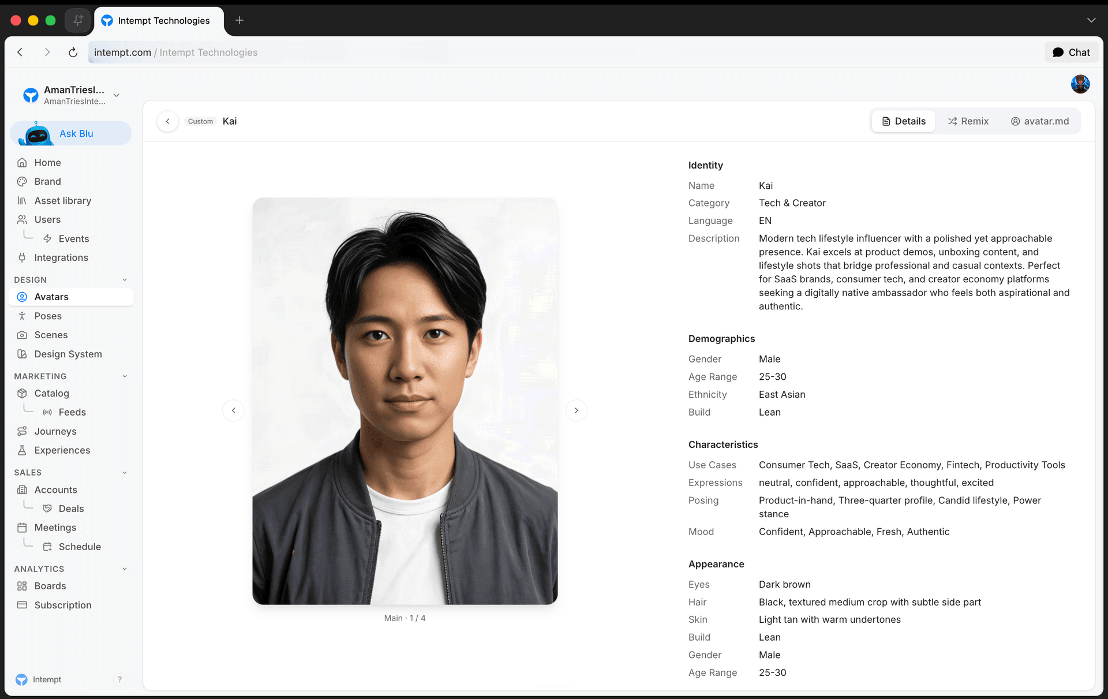Open the Chat panel button
Screen dimensions: 1108x699
[1072, 53]
